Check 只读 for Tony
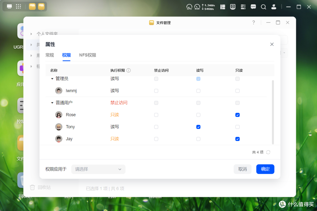 pos(237,127)
